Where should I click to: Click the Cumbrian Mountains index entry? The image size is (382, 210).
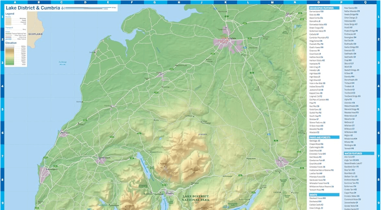click(319, 38)
